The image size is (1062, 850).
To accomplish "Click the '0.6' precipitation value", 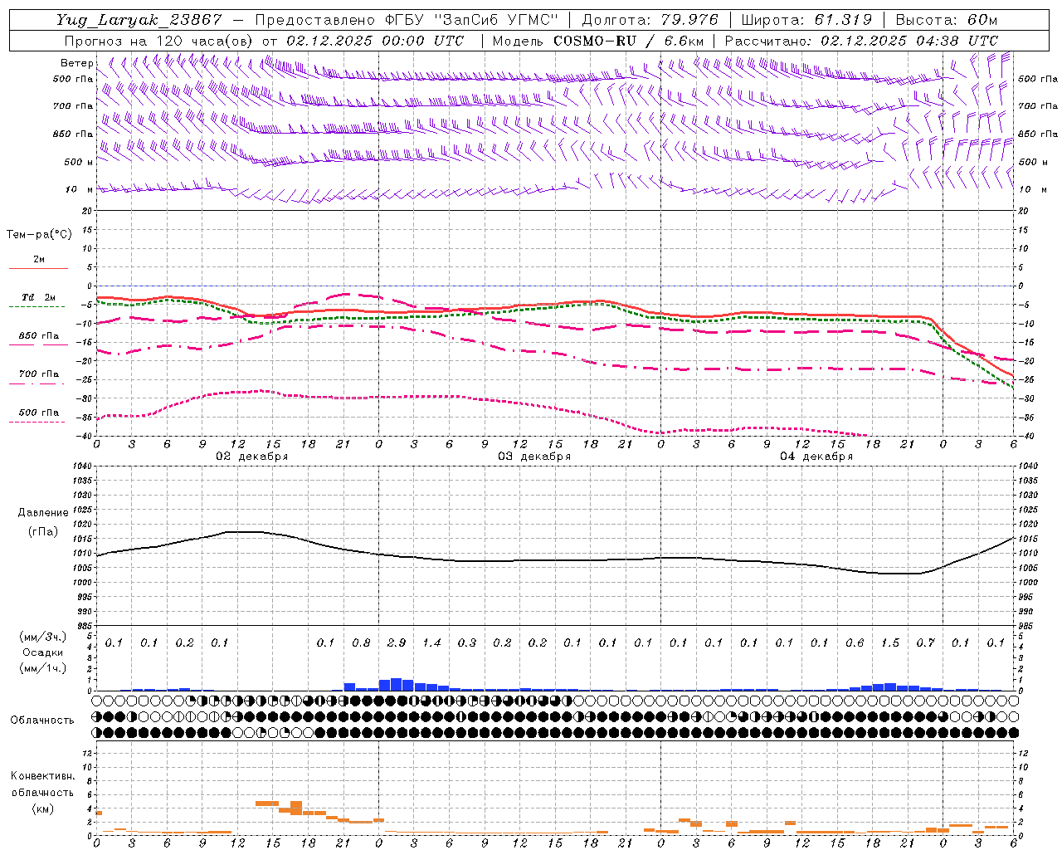I will coord(855,642).
